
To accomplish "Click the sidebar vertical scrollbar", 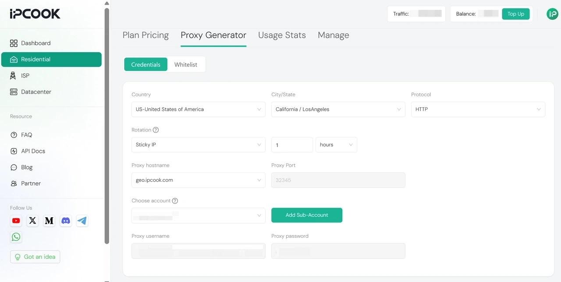I will click(107, 126).
